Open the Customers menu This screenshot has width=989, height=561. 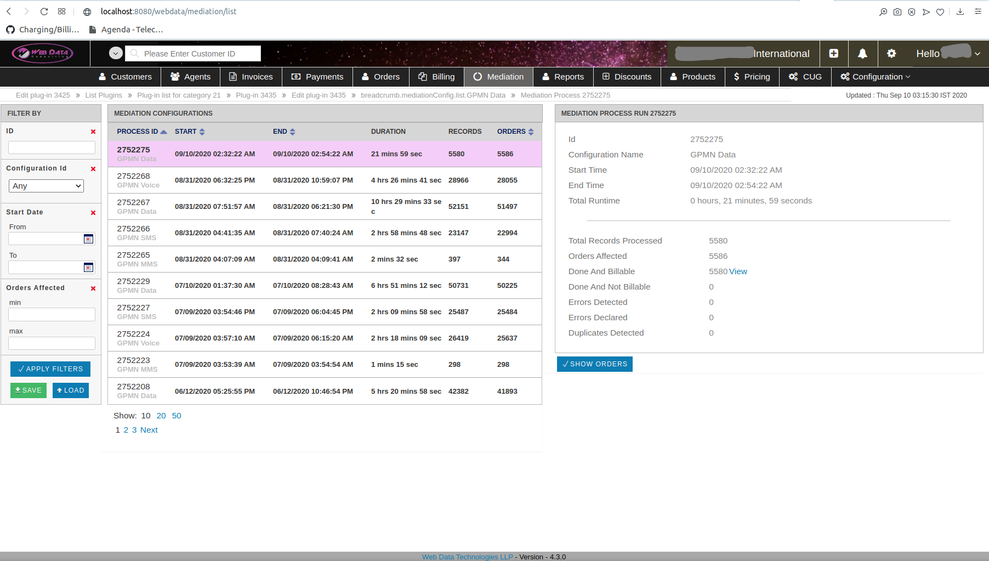point(125,77)
